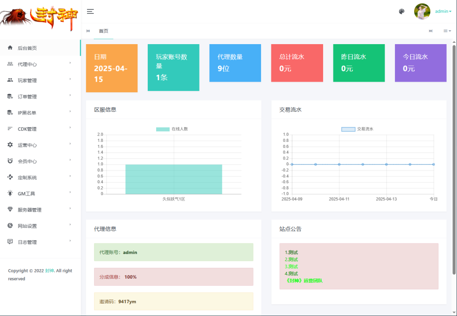This screenshot has width=457, height=316.
Task: Click the admin avatar picture
Action: [422, 12]
